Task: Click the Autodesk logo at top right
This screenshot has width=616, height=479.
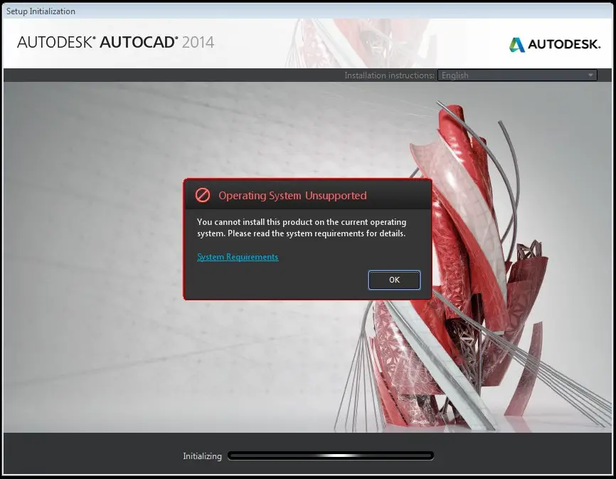Action: (x=555, y=44)
